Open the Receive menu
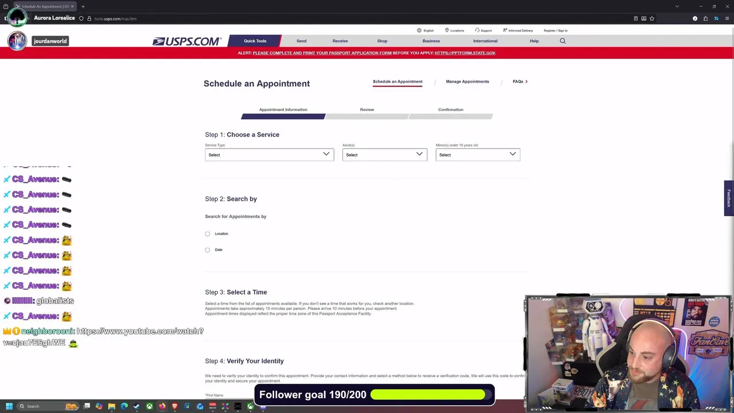The image size is (734, 413). pyautogui.click(x=340, y=41)
